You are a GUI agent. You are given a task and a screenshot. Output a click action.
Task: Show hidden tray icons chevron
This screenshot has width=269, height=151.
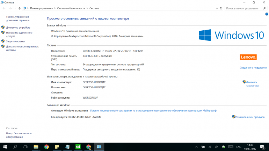(x=196, y=147)
